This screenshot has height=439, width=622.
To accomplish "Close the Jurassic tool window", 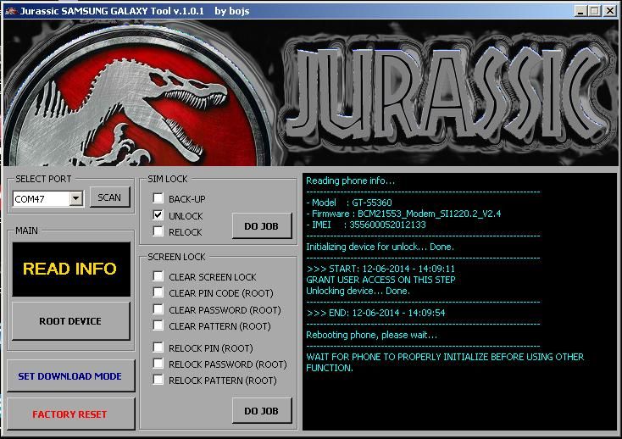I will [610, 11].
